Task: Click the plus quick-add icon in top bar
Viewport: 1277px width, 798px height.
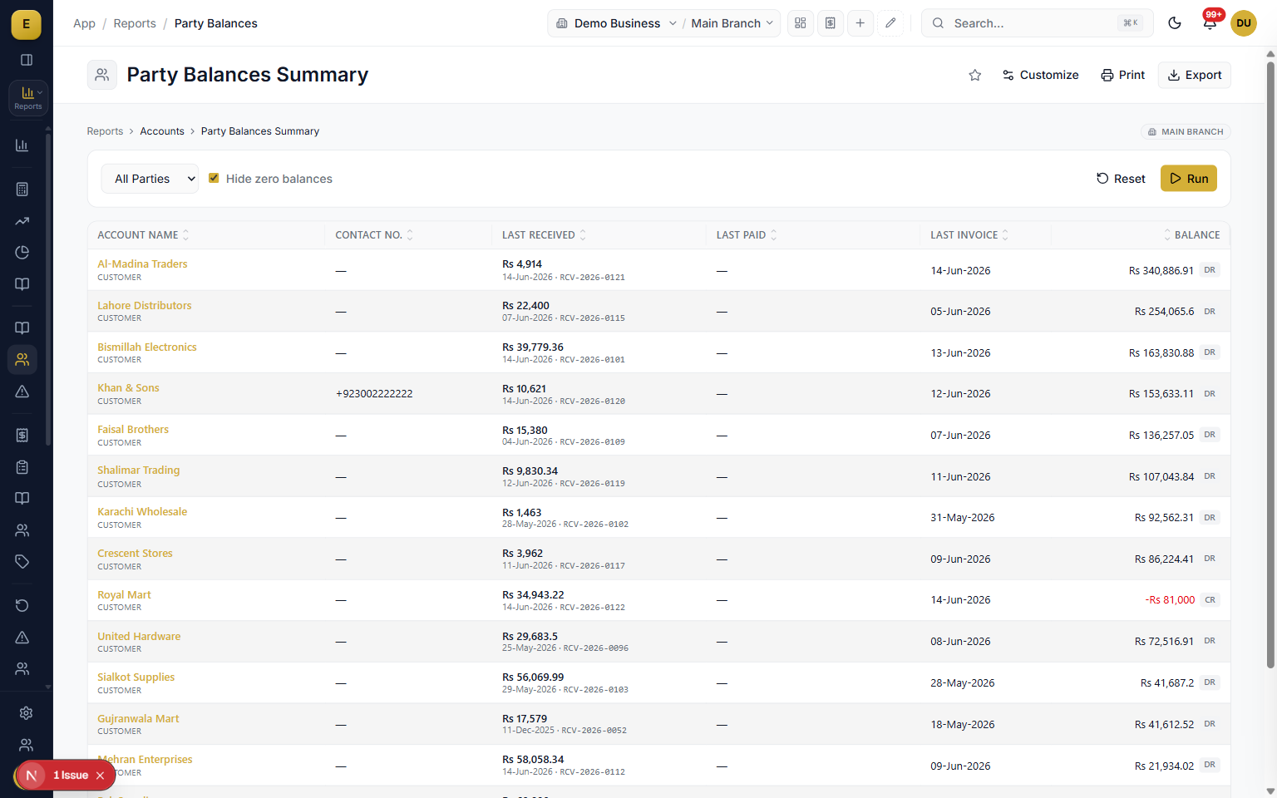Action: click(860, 23)
